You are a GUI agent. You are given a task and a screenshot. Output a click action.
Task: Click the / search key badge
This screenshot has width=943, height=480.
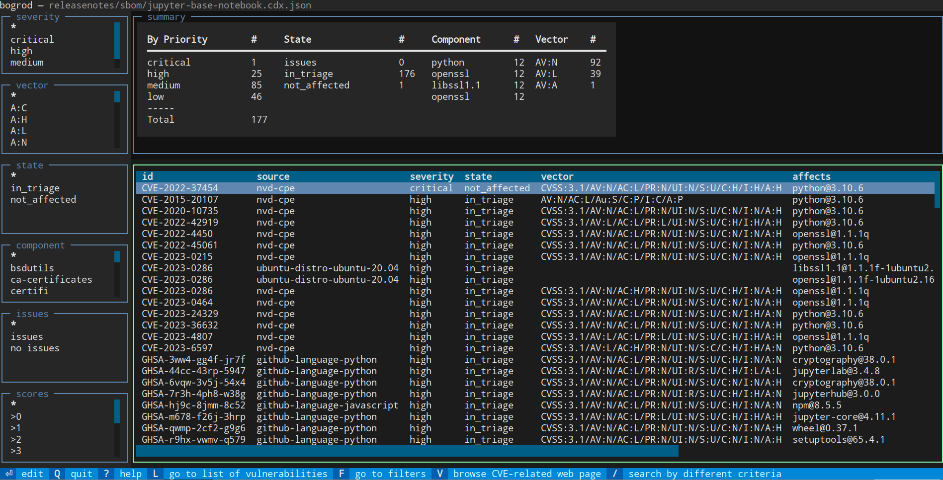pyautogui.click(x=615, y=474)
